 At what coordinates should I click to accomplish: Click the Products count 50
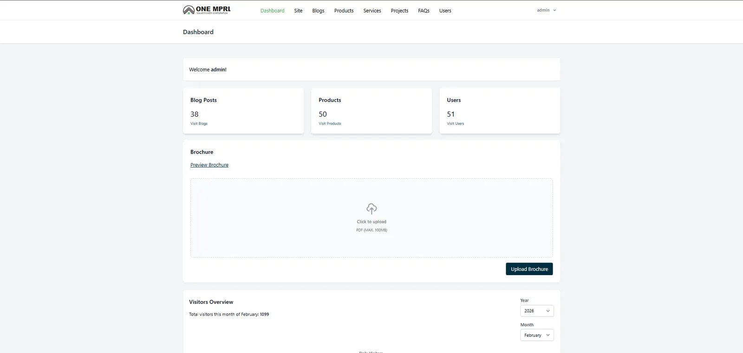pyautogui.click(x=323, y=114)
